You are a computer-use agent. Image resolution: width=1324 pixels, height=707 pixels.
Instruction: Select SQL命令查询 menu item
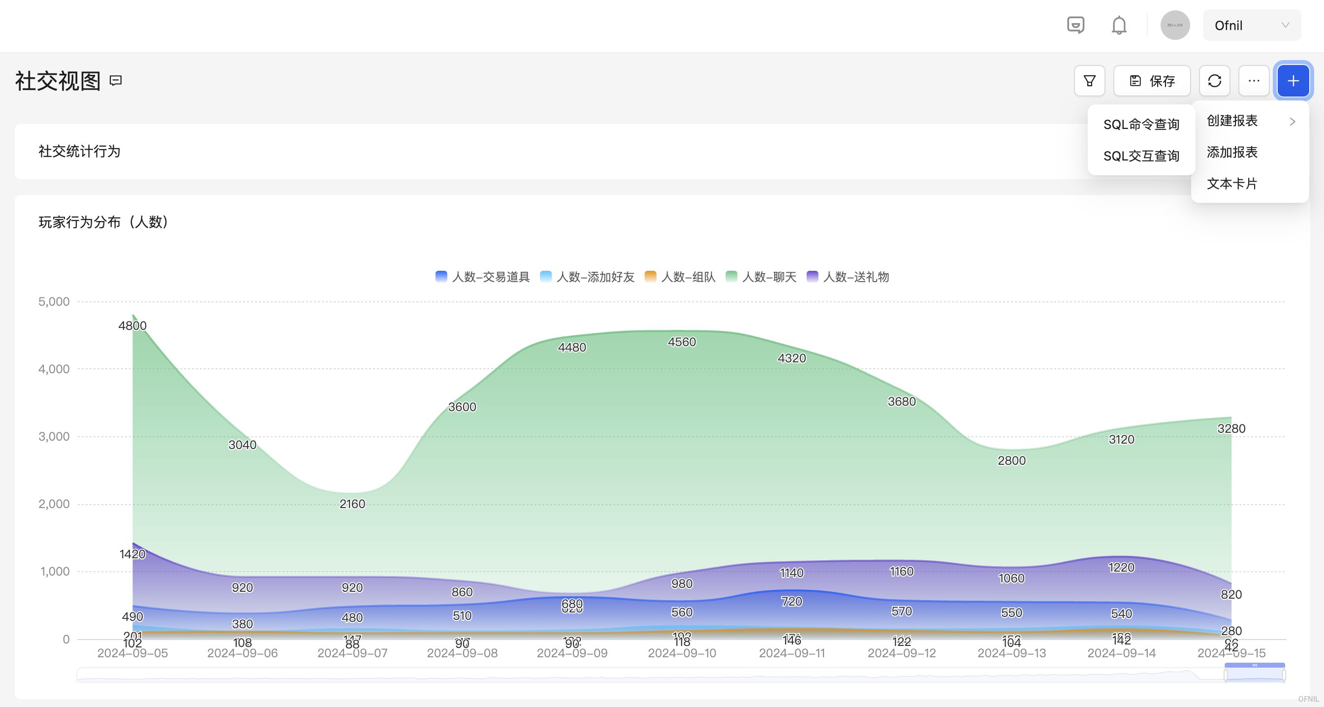(1141, 125)
